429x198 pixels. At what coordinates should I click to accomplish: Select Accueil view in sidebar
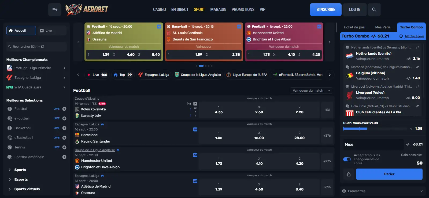point(21,31)
